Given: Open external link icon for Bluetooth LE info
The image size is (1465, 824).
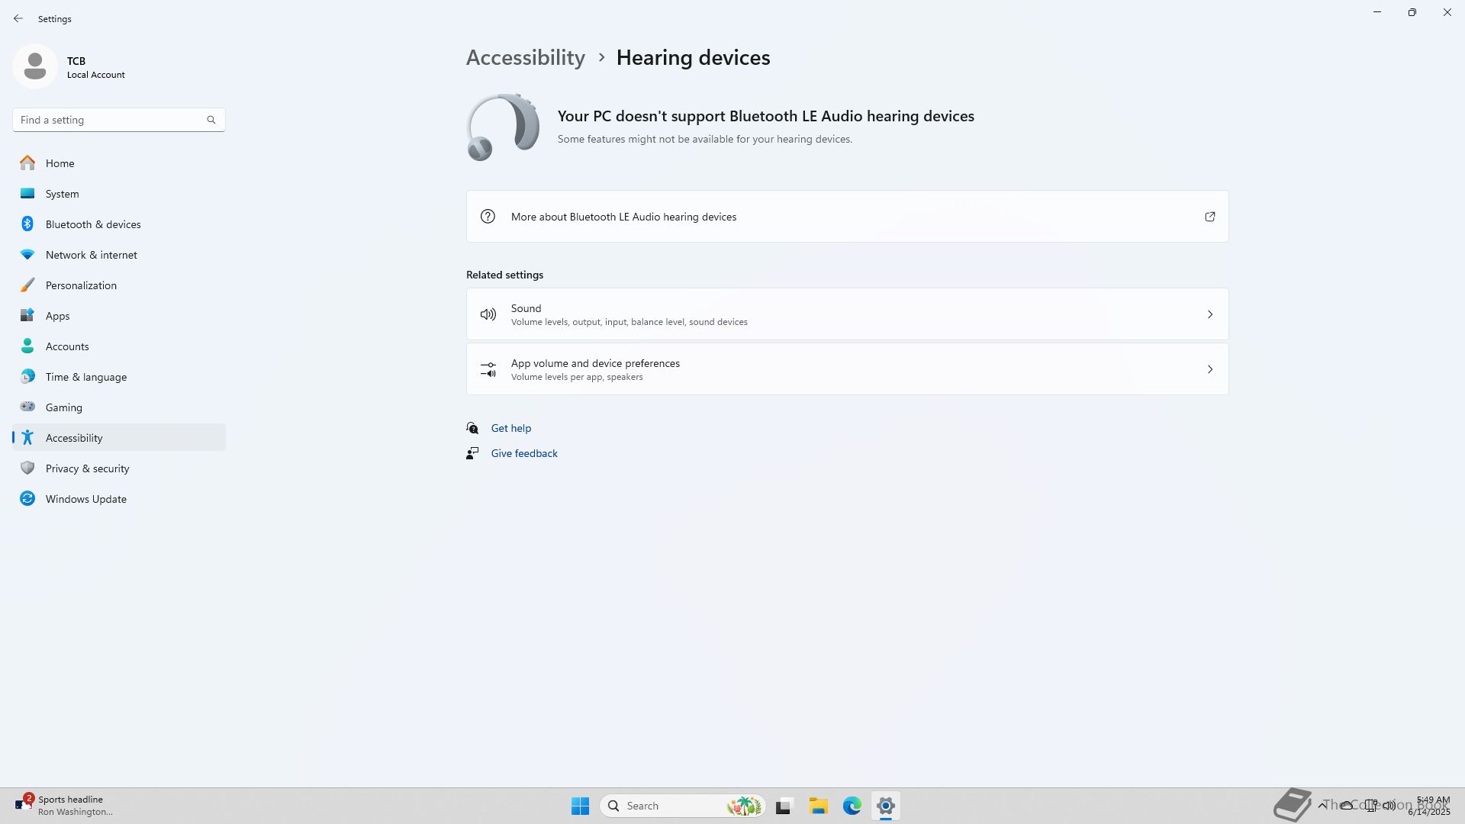Looking at the screenshot, I should point(1209,217).
